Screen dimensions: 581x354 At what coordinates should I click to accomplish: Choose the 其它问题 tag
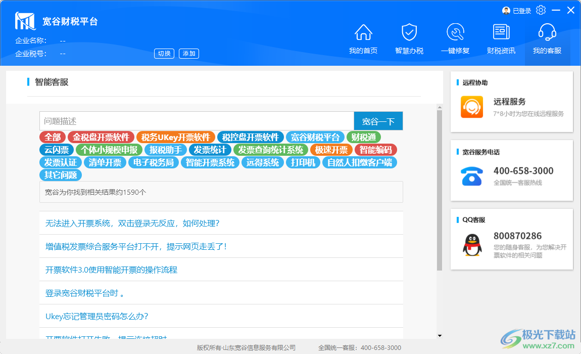point(61,175)
